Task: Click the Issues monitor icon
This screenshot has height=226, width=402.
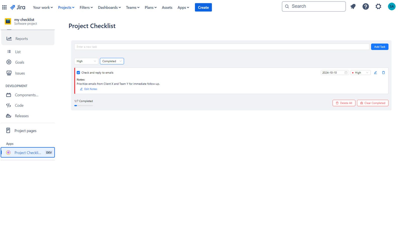Action: 9,73
